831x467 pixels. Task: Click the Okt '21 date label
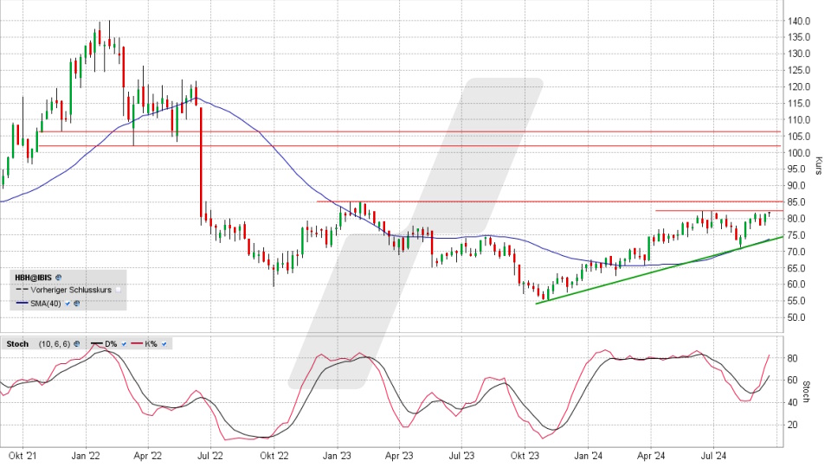(x=23, y=456)
